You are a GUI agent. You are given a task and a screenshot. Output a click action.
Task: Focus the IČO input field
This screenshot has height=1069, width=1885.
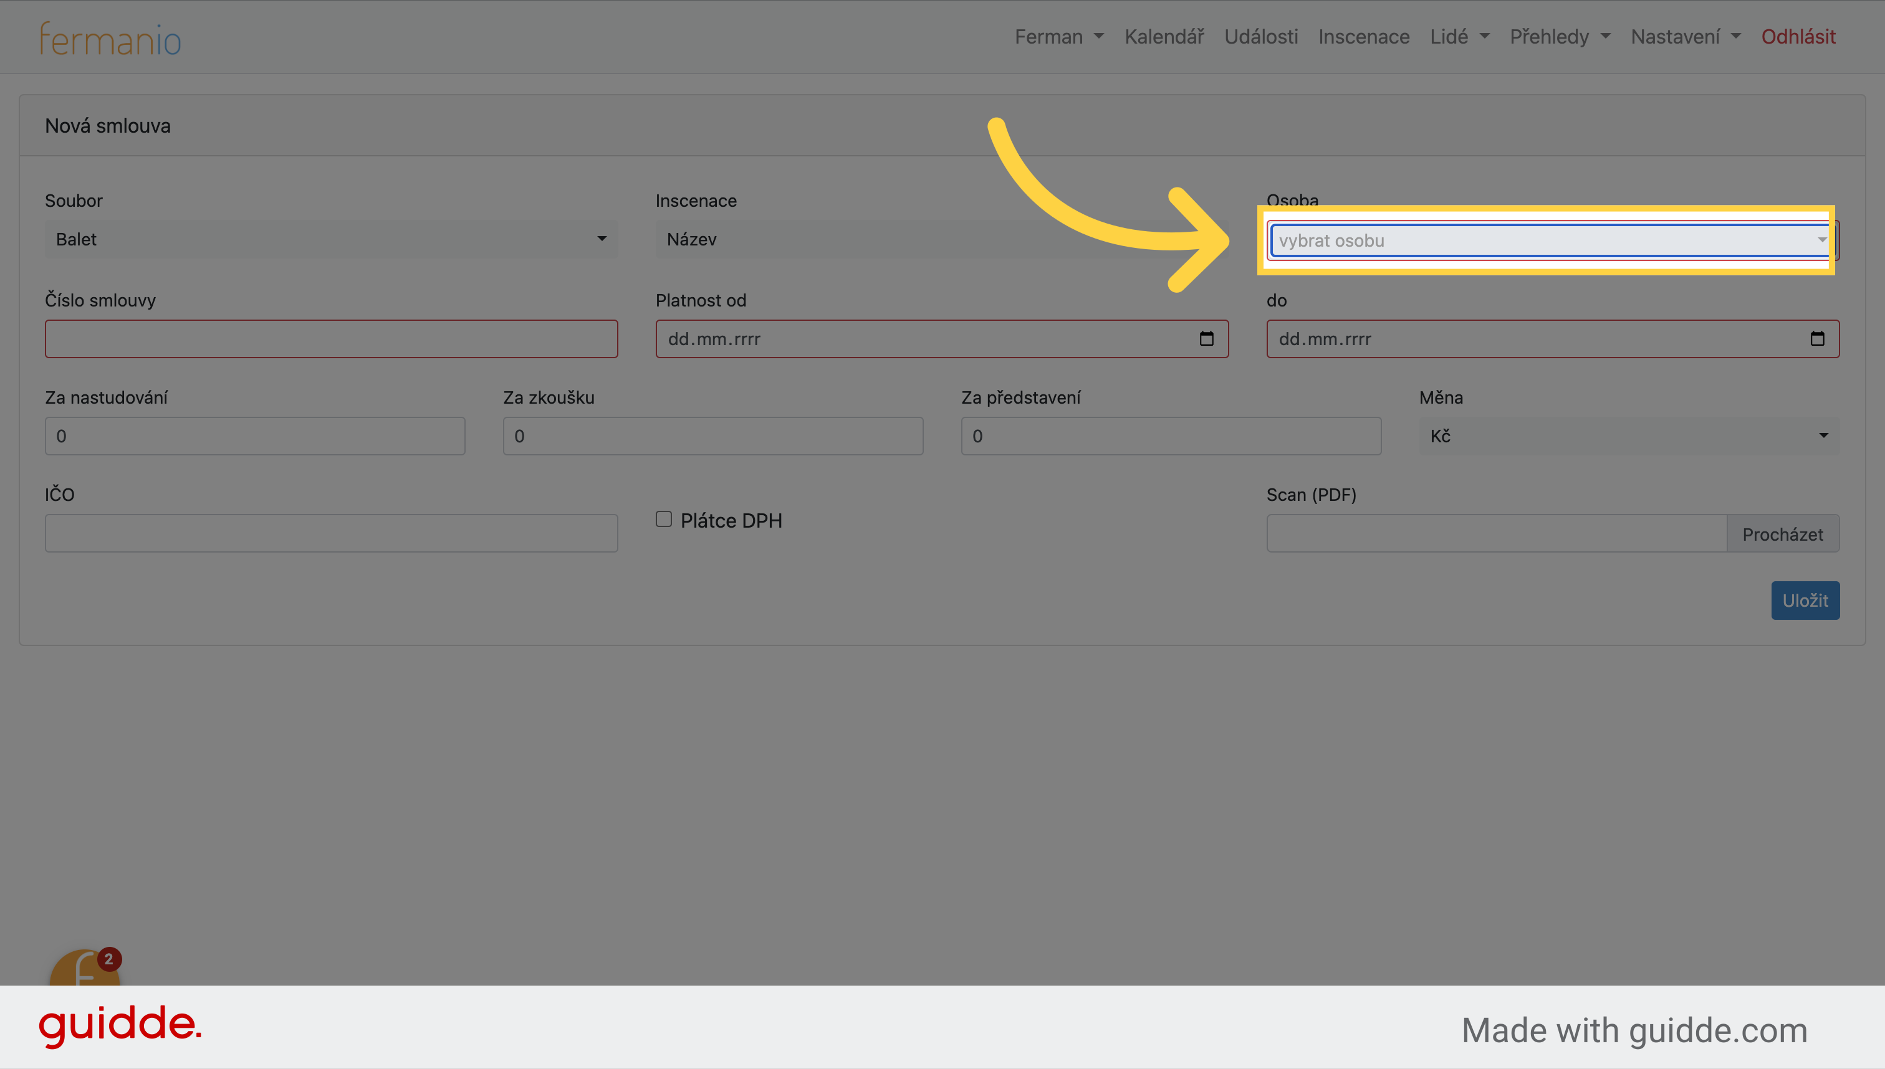click(x=331, y=533)
